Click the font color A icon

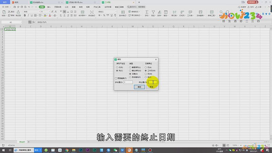coord(50,15)
